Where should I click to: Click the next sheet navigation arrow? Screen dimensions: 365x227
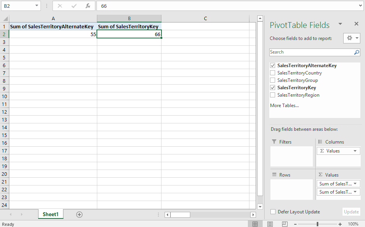coord(21,215)
